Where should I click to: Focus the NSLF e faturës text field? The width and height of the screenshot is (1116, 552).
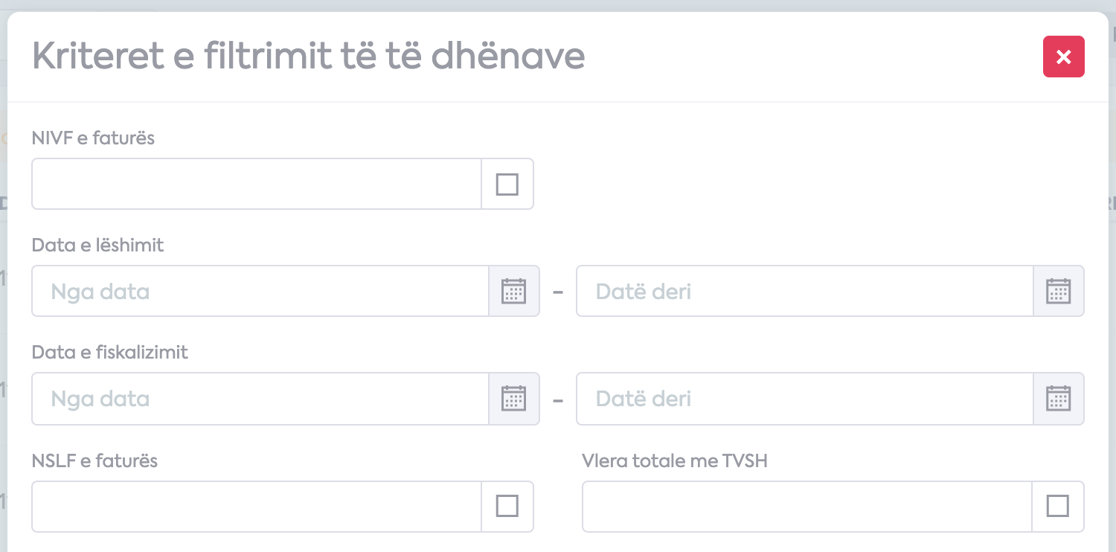click(257, 507)
